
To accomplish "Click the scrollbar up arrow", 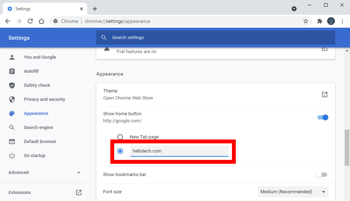I will [x=347, y=51].
